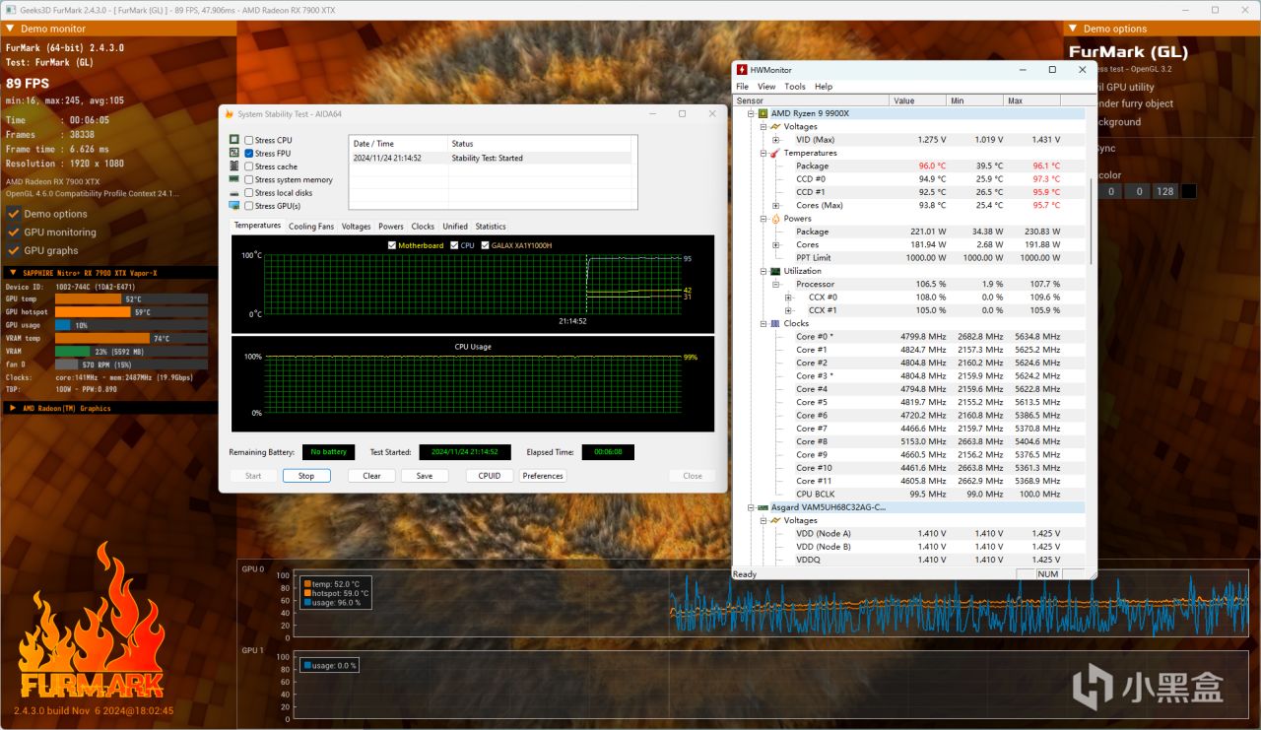The image size is (1261, 730).
Task: Click the Stress CPU chip icon in AIDA64
Action: pos(234,140)
